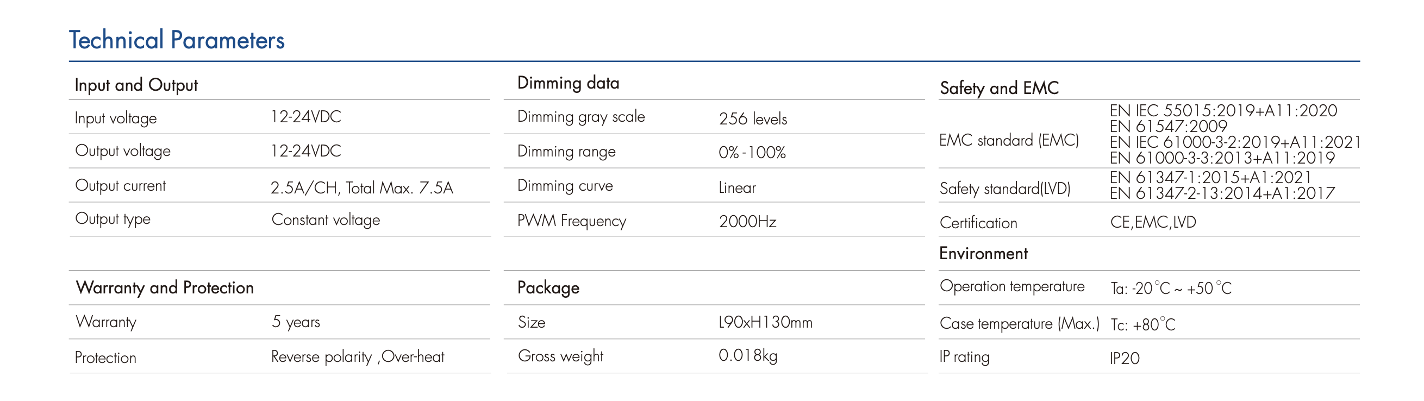Click the Gross weight 0.018kg value
This screenshot has width=1424, height=401.
[747, 355]
